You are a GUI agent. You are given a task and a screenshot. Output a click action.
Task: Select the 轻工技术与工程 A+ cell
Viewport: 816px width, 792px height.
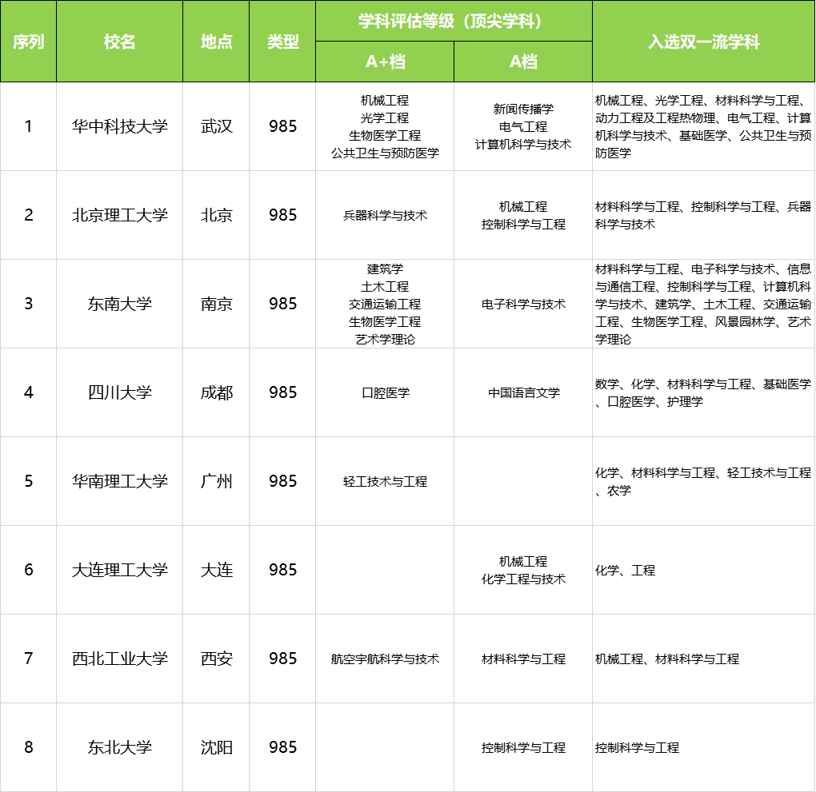[385, 481]
